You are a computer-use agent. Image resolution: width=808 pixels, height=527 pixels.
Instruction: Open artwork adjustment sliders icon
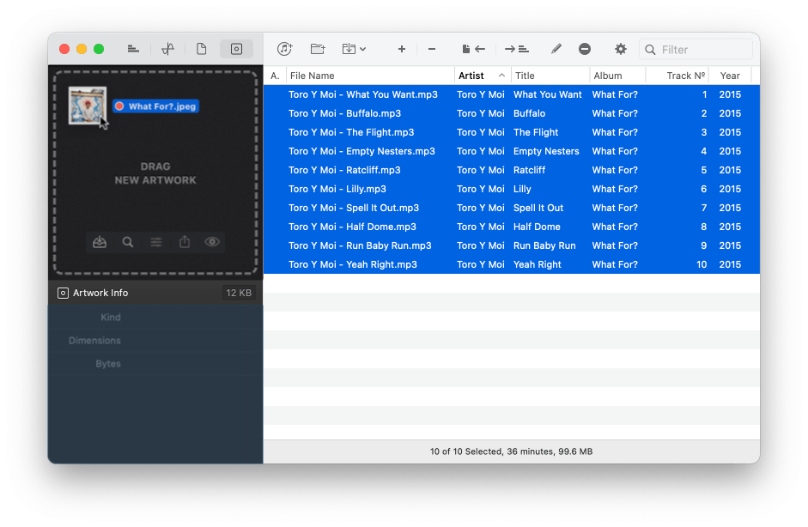coord(156,241)
